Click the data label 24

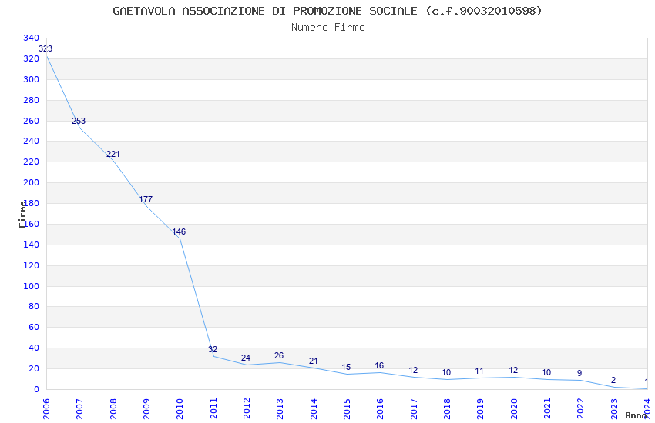(246, 358)
